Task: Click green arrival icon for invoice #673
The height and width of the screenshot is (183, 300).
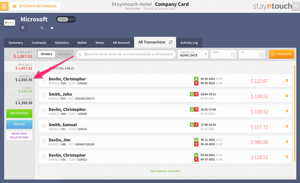Action: [x=192, y=94]
